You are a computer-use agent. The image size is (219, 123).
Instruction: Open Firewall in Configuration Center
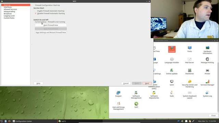pyautogui.click(x=172, y=49)
